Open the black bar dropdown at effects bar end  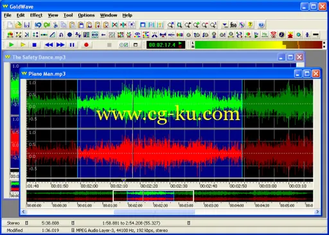(x=316, y=35)
